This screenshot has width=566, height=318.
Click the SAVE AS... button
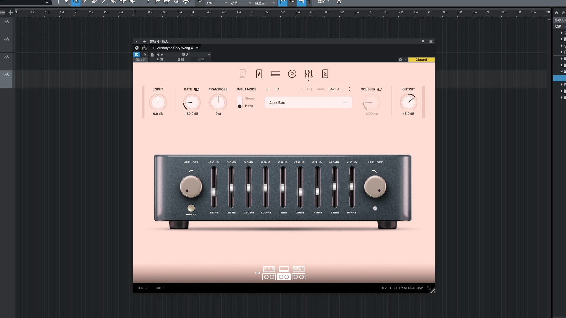[x=336, y=89]
